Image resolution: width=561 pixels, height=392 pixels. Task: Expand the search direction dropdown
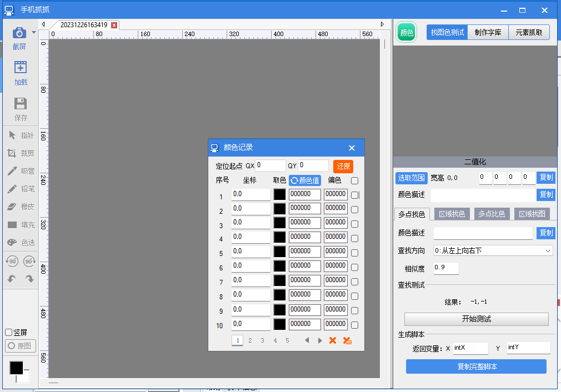pyautogui.click(x=548, y=251)
